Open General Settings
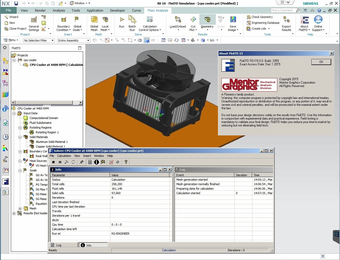The image size is (340, 260). click(x=34, y=24)
